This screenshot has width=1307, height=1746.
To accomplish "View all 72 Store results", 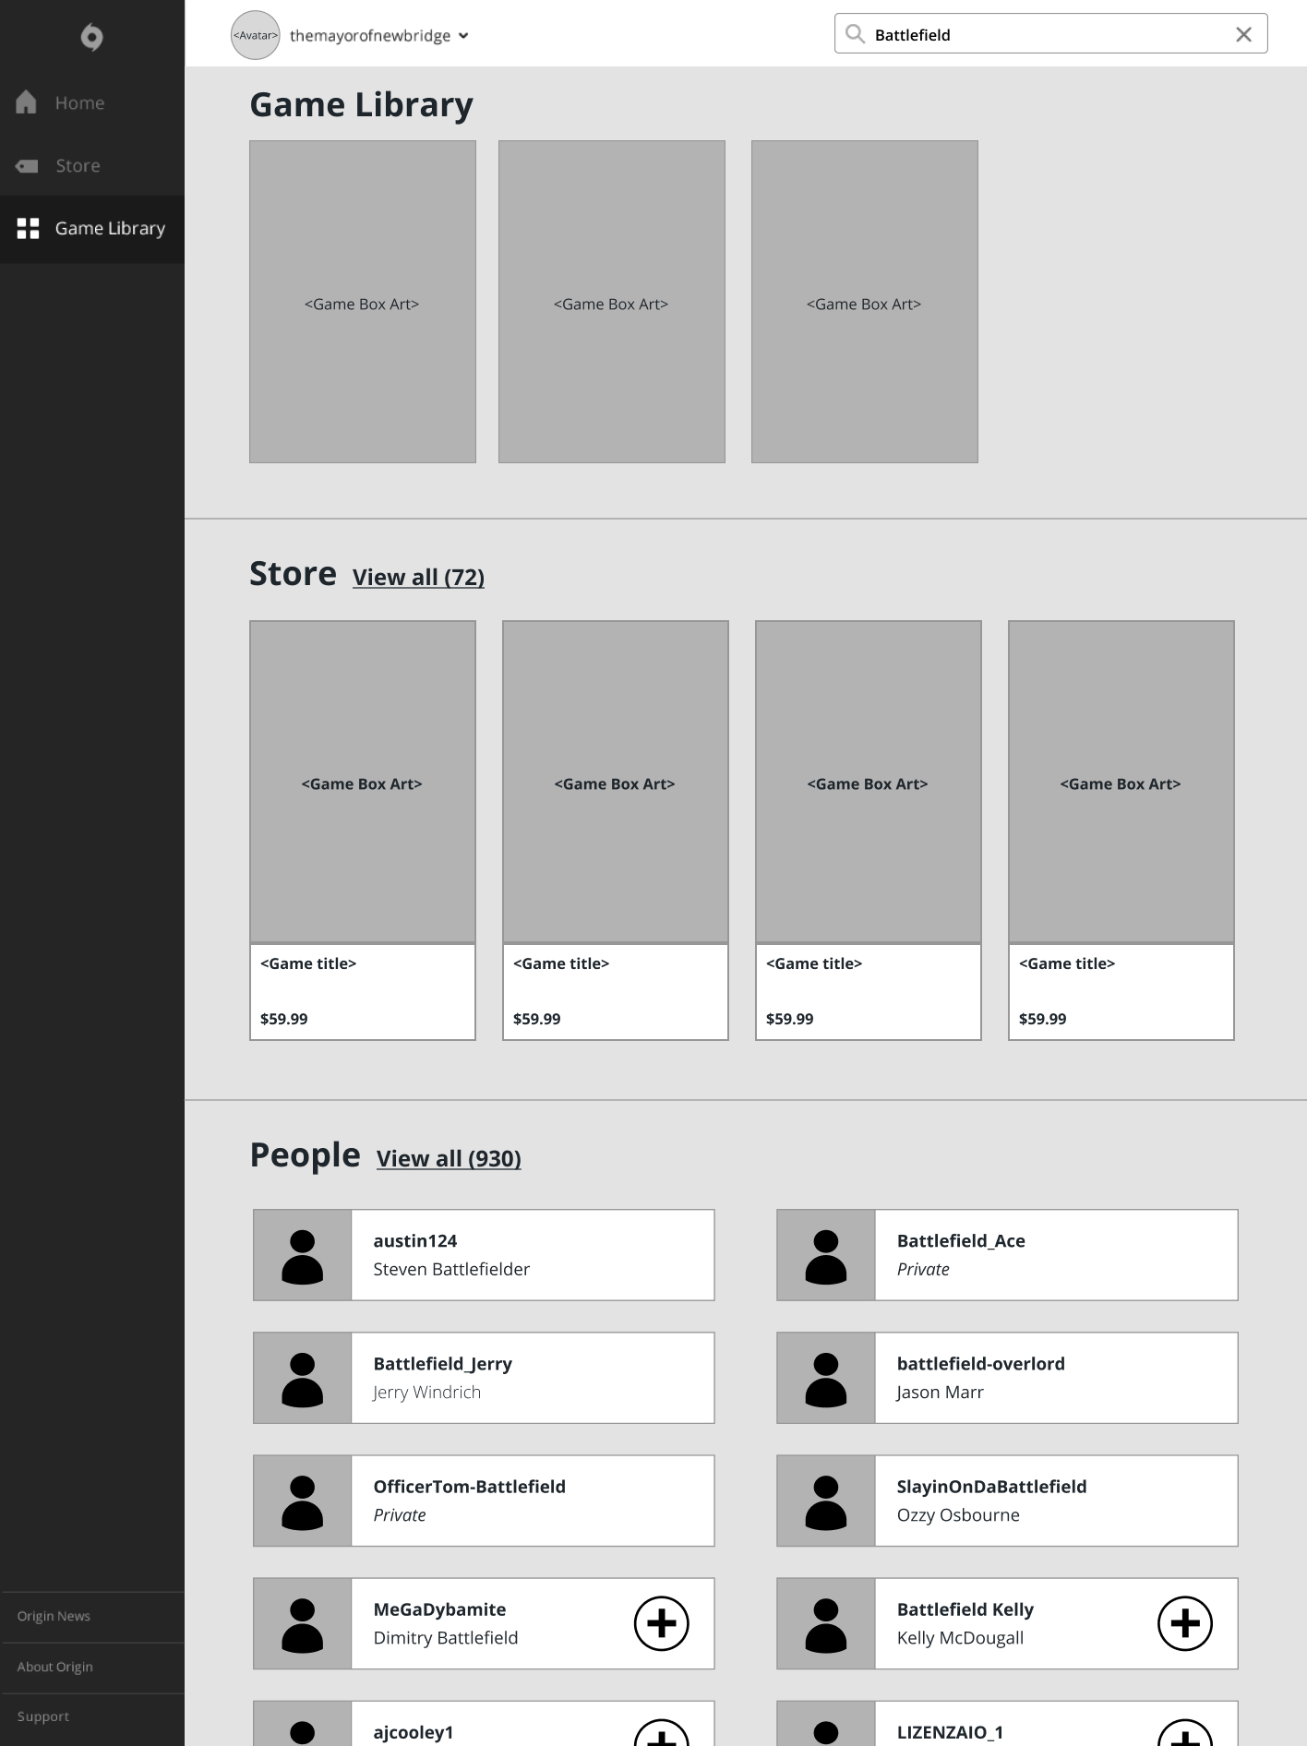I will (x=418, y=578).
